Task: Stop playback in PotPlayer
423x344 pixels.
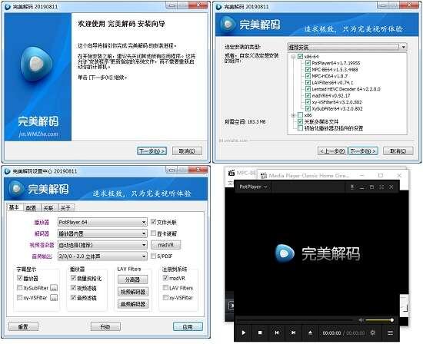Action: 260,332
